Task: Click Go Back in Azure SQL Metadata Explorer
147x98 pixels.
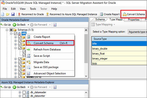Action: coord(19,87)
